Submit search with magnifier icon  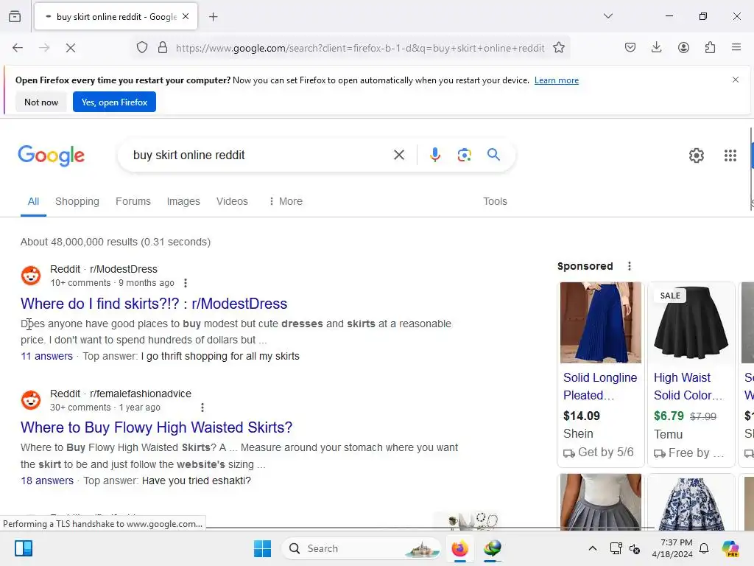point(493,155)
